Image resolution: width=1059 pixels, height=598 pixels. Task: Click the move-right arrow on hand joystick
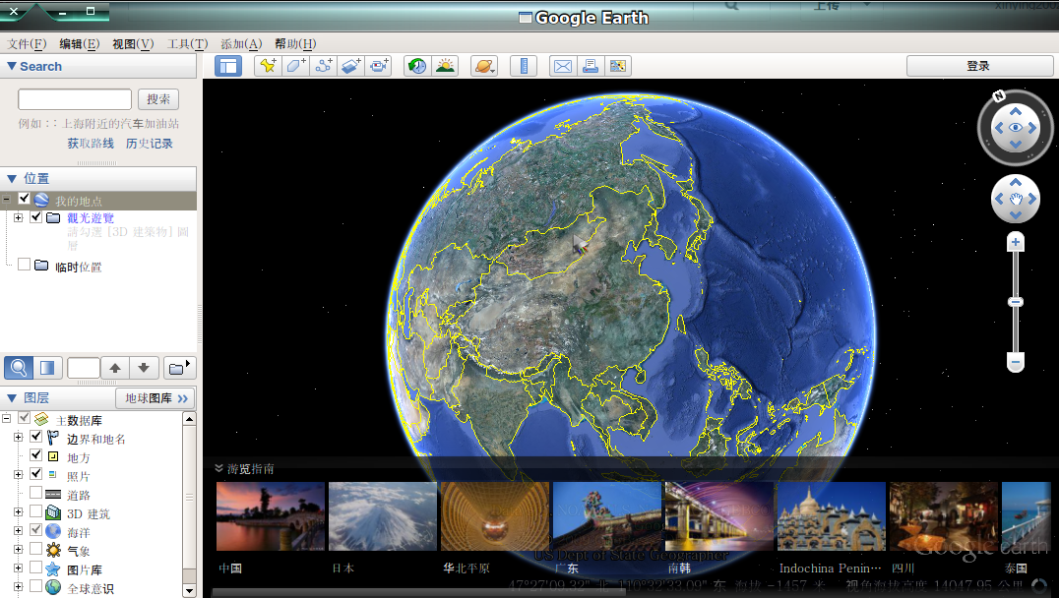[x=1032, y=199]
